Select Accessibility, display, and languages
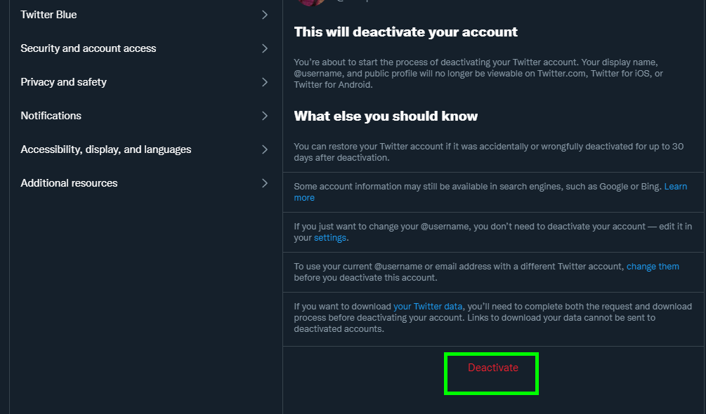The width and height of the screenshot is (706, 414). click(106, 149)
